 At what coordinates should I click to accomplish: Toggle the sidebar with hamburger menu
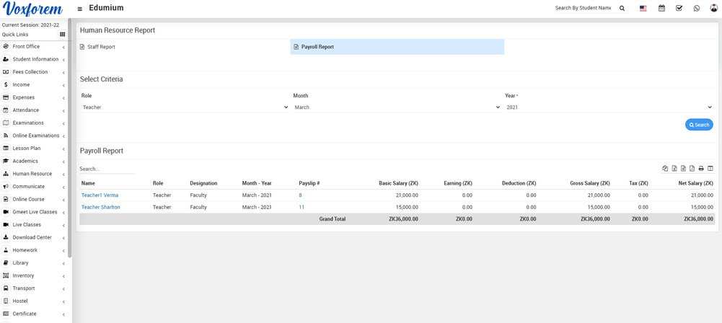80,9
